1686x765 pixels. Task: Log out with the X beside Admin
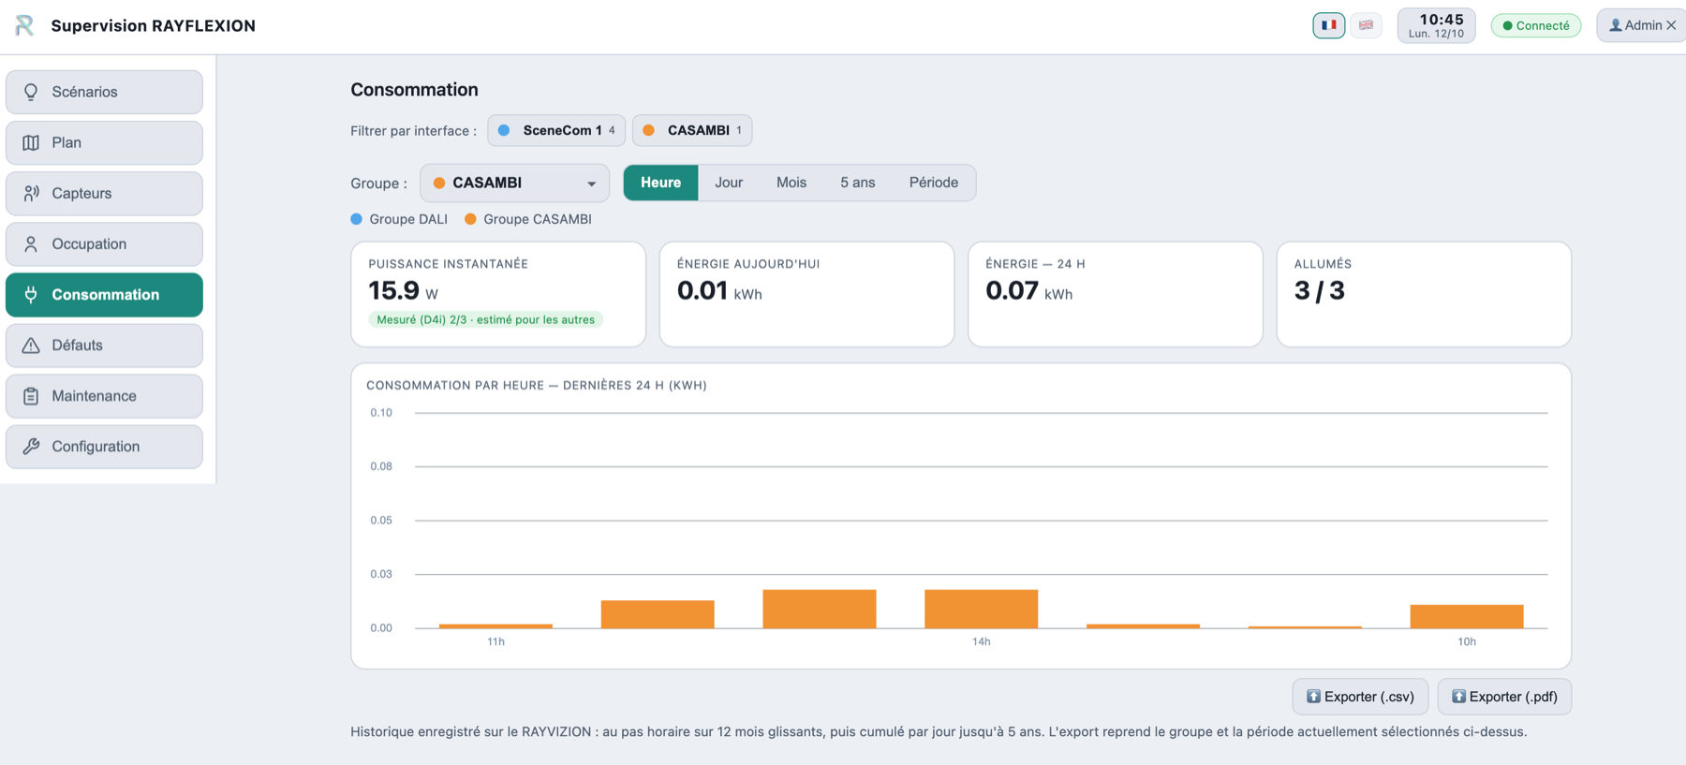[x=1671, y=25]
